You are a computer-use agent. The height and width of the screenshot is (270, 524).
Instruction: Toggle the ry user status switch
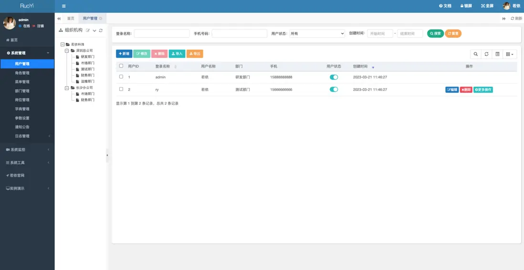(x=334, y=90)
